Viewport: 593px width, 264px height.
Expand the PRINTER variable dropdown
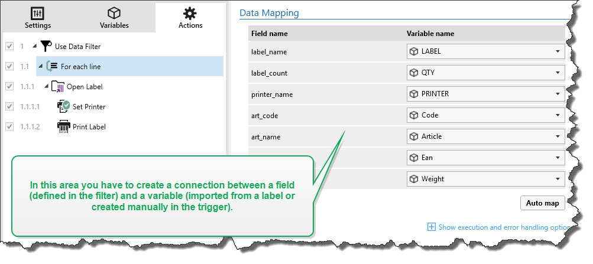pyautogui.click(x=557, y=94)
